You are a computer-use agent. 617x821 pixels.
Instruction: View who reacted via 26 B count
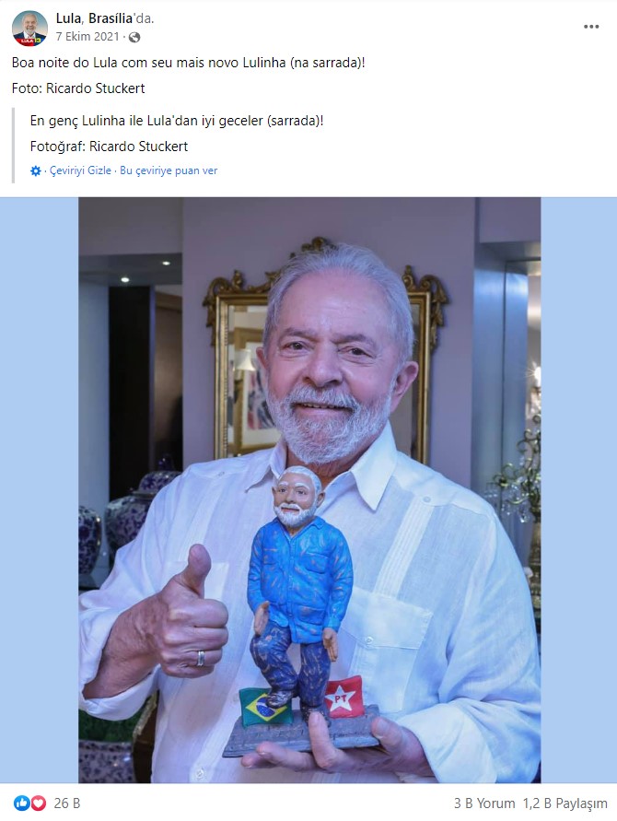[x=67, y=803]
